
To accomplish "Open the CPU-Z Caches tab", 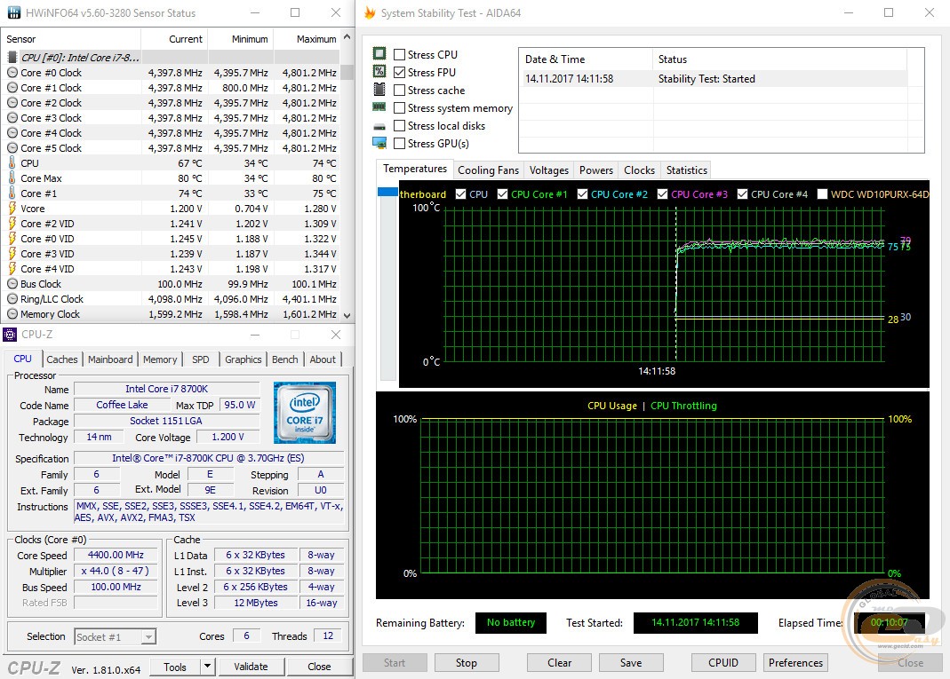I will click(62, 359).
